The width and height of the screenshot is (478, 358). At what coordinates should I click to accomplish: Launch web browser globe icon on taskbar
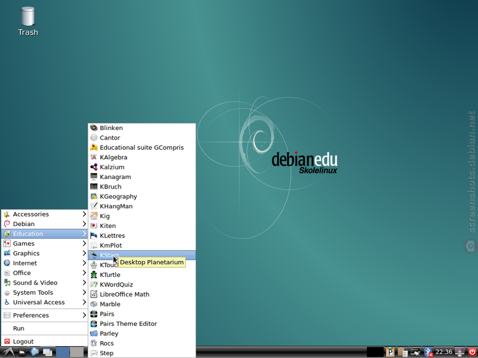[35, 352]
